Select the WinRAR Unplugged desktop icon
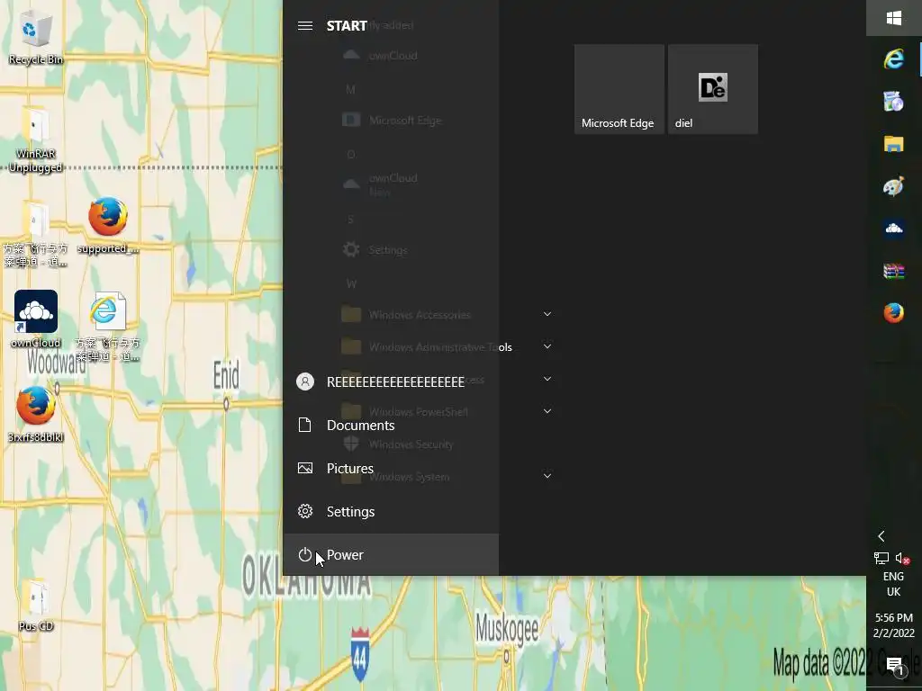This screenshot has height=691, width=922. tap(36, 139)
